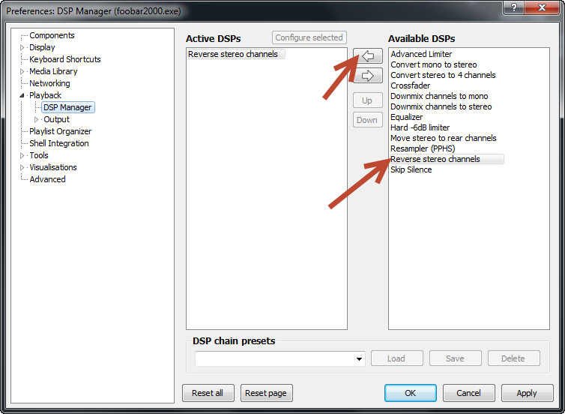Click the left arrow add-DSP button
The width and height of the screenshot is (565, 414).
coord(367,56)
